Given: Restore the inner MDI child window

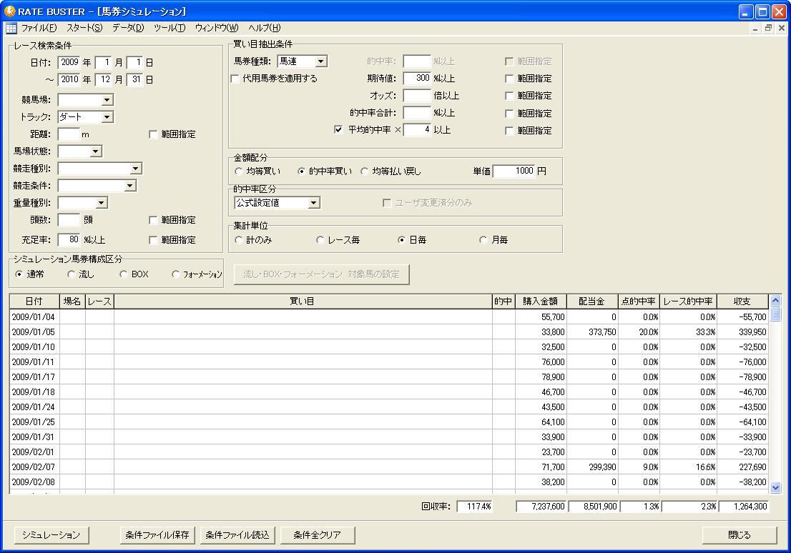Looking at the screenshot, I should [768, 29].
